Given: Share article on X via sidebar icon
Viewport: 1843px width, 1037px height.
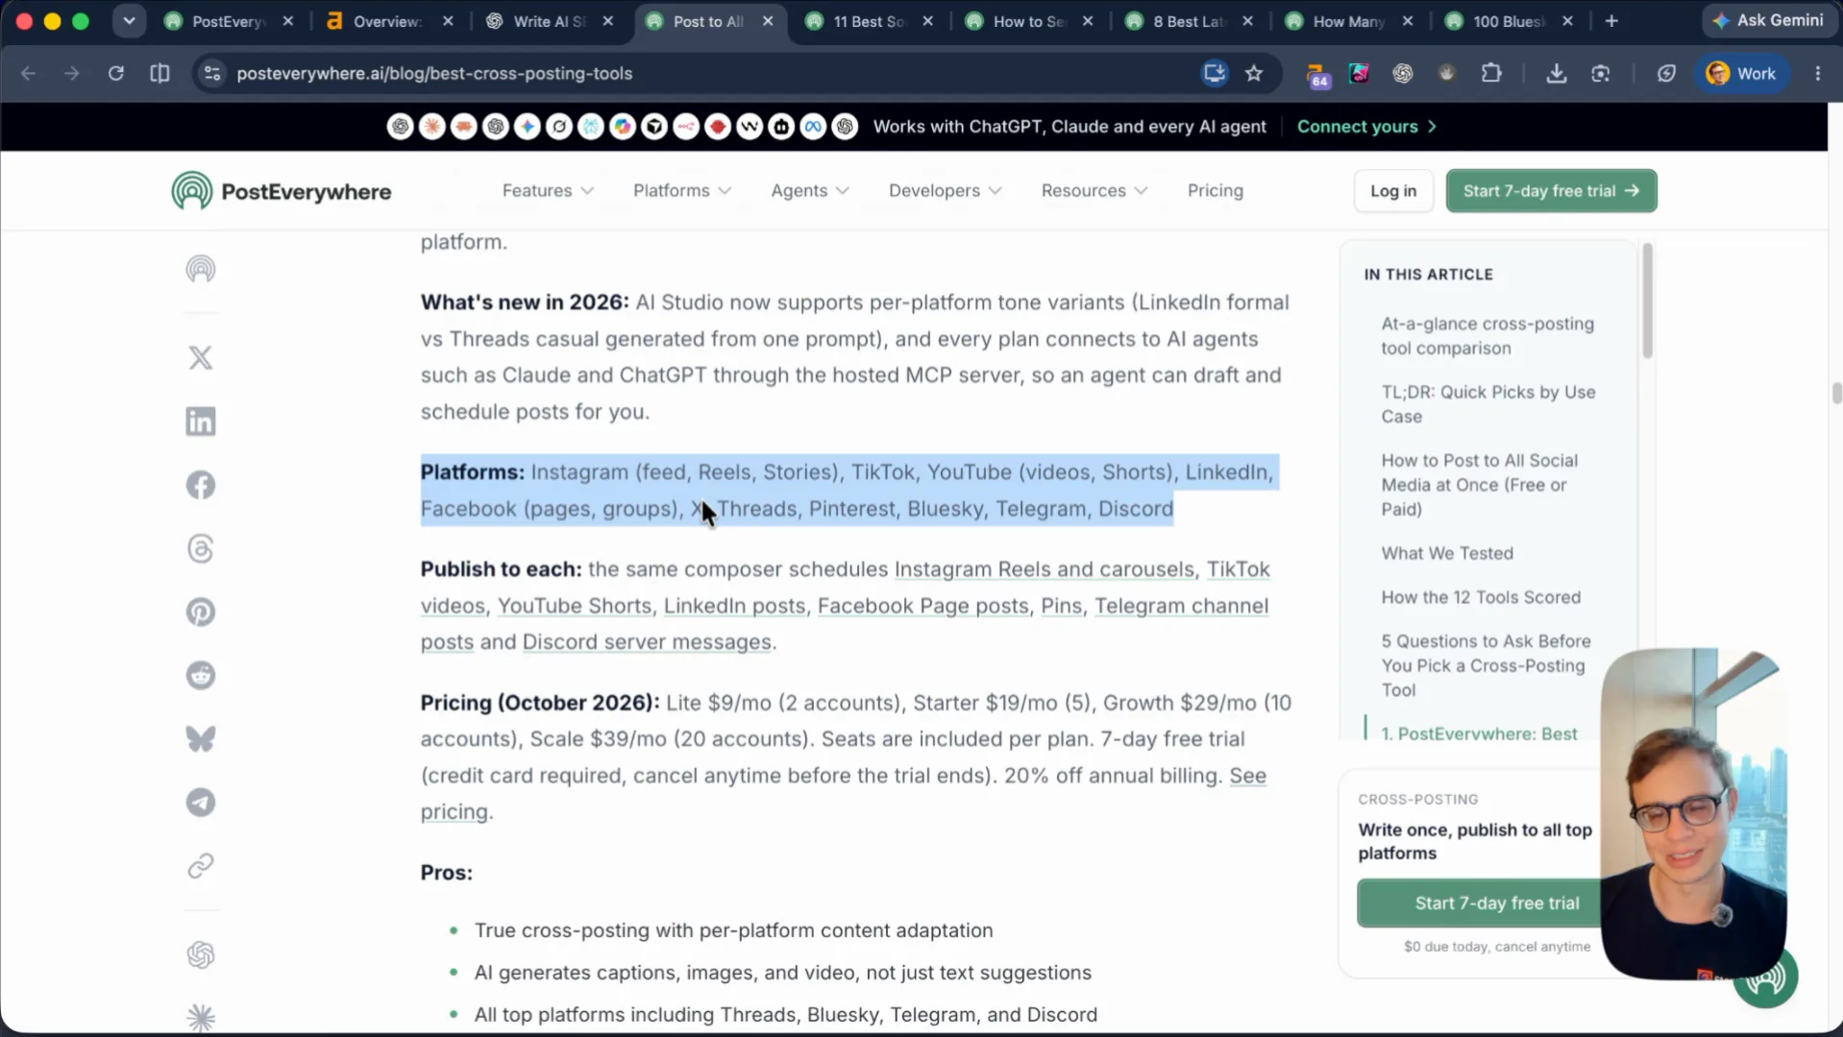Looking at the screenshot, I should coord(200,358).
